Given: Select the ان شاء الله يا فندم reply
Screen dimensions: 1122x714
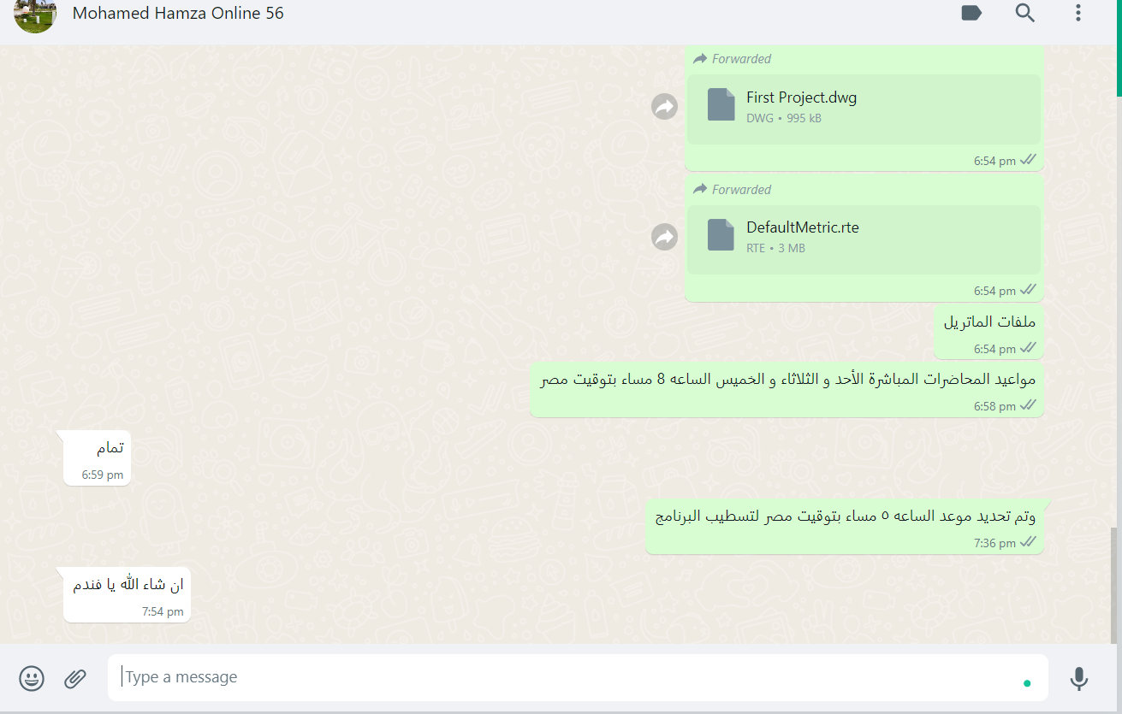Looking at the screenshot, I should 127,594.
